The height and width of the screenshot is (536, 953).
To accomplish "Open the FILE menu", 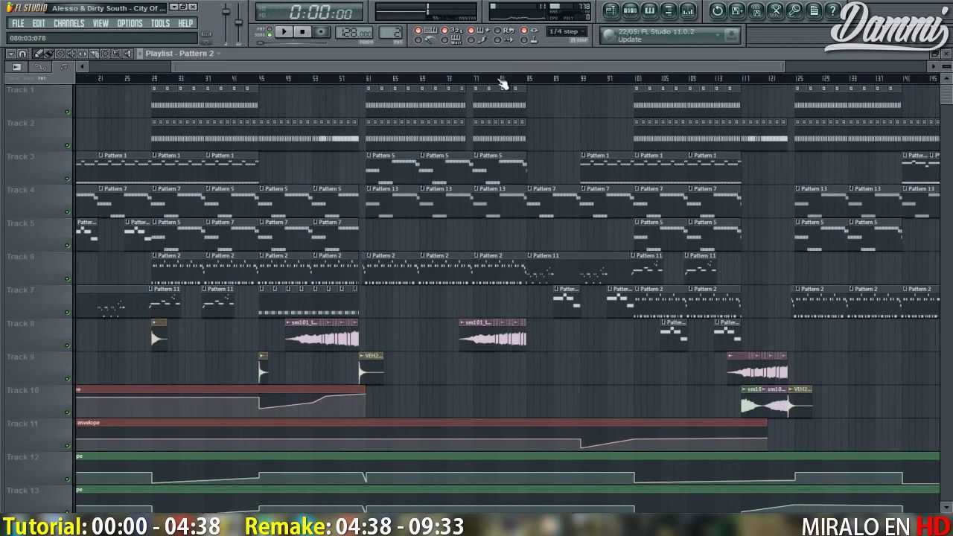I will pyautogui.click(x=18, y=23).
